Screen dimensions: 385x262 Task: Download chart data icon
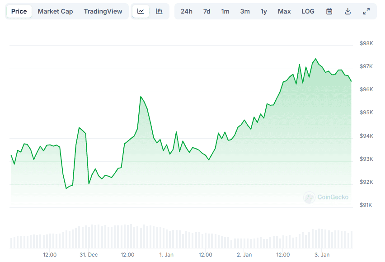[x=347, y=11]
